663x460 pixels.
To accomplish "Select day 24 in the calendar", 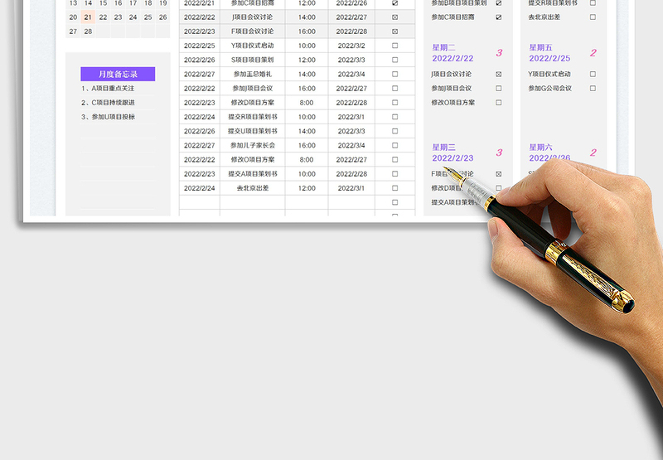I will tap(133, 17).
